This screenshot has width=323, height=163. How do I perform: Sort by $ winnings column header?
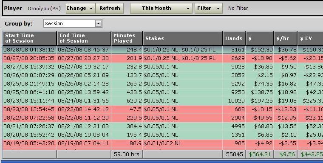tap(260, 38)
